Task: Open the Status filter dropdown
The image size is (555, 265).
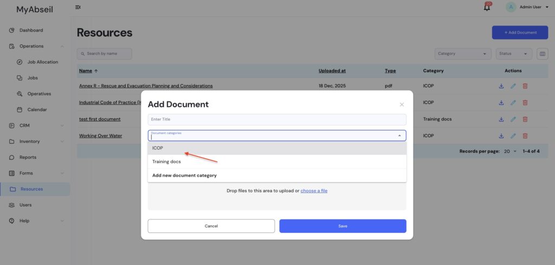Action: (514, 54)
